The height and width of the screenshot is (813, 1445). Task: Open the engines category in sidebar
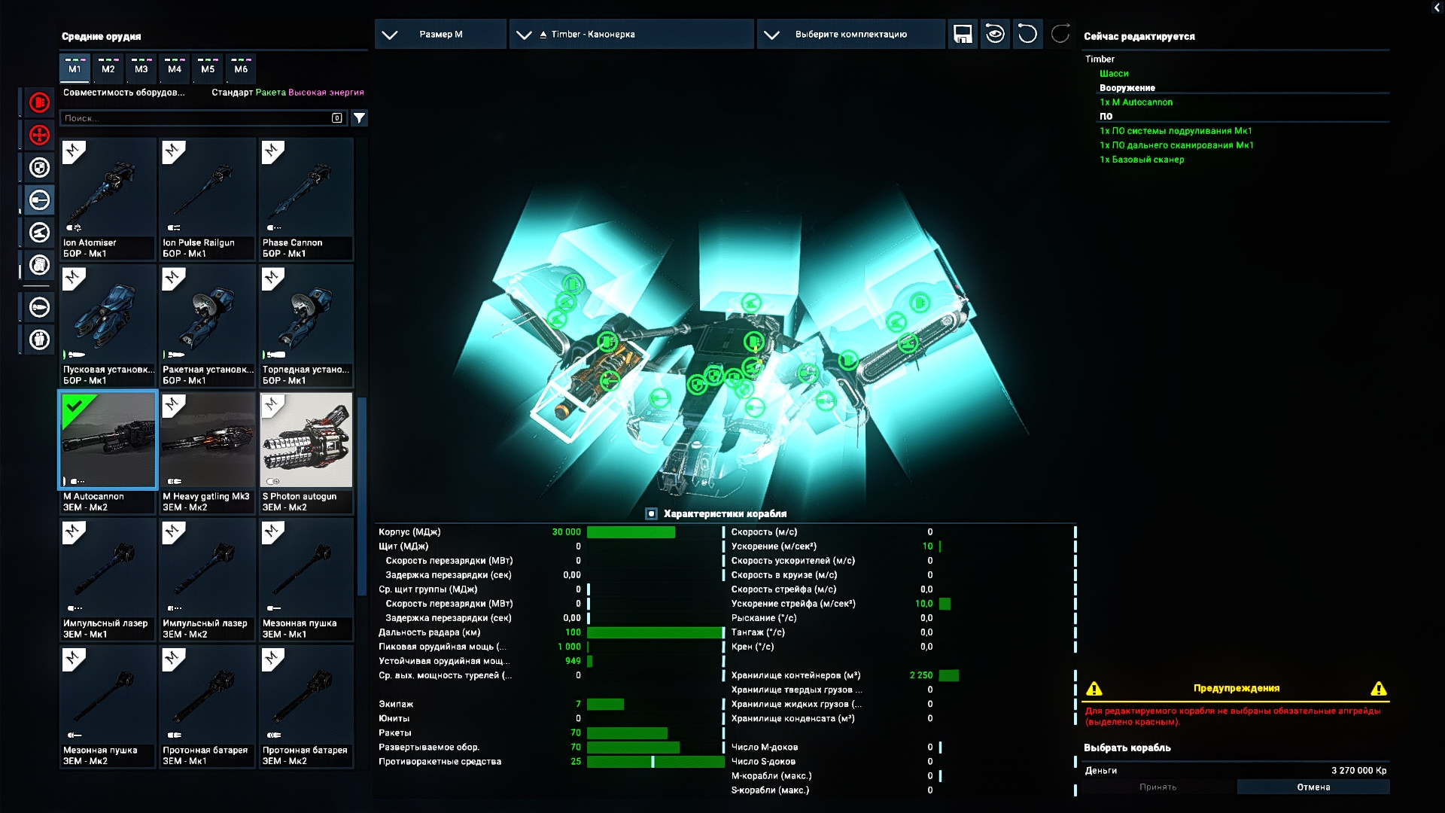(39, 102)
